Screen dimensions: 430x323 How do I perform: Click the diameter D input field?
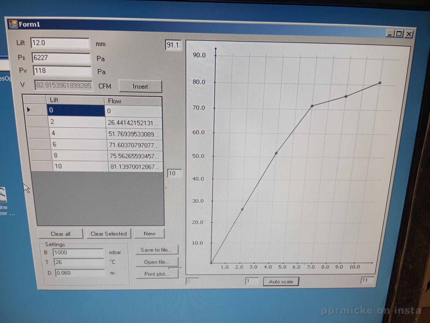pos(80,273)
